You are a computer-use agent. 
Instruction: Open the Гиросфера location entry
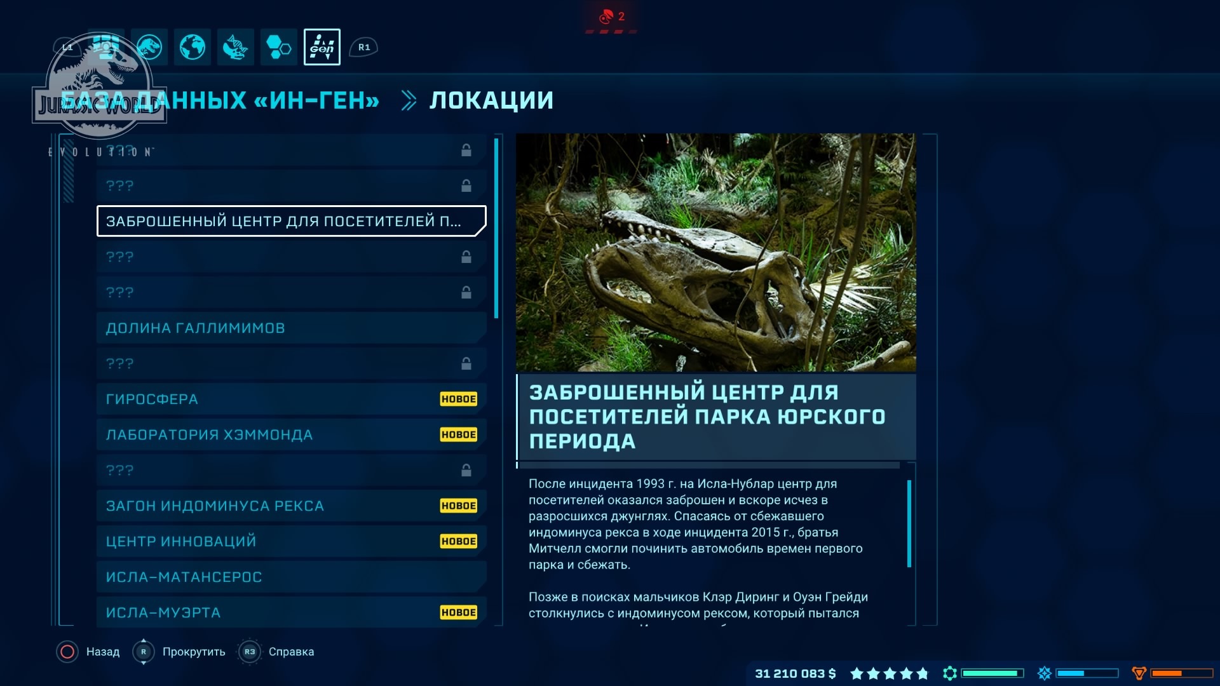(292, 399)
